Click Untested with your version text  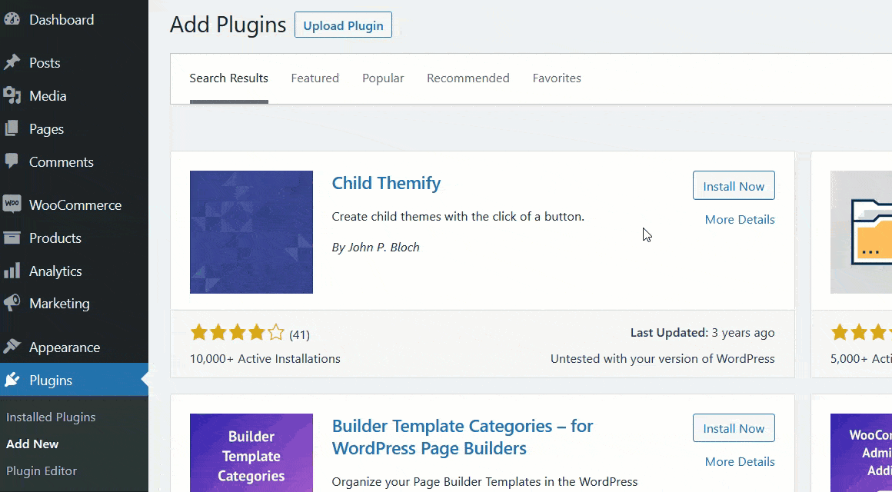tap(663, 359)
